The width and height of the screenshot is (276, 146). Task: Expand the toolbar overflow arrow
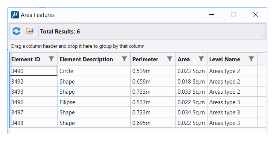[x=262, y=35]
